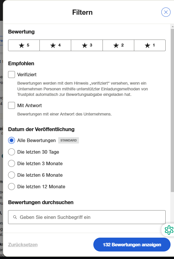Select the Alle Bewertungen radio option
The height and width of the screenshot is (259, 174).
[12, 140]
